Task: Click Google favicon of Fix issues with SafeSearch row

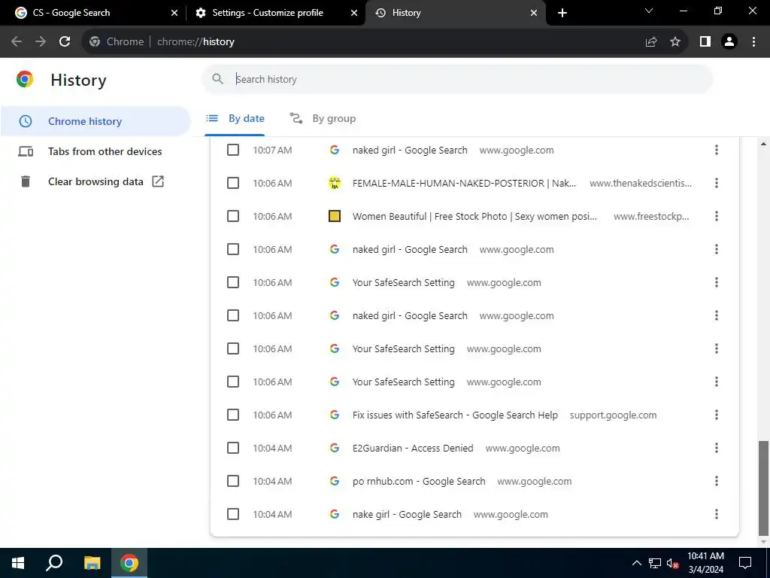Action: [335, 415]
